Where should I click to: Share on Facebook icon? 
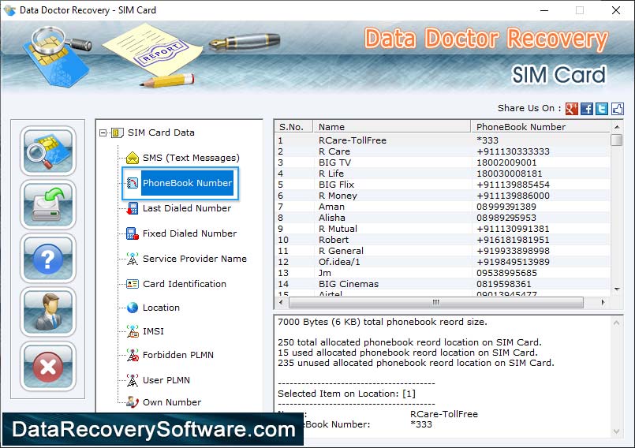[x=586, y=109]
